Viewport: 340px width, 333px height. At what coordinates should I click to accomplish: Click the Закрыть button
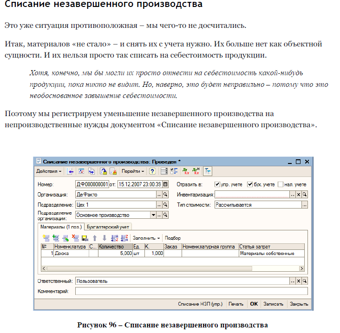[x=299, y=304]
